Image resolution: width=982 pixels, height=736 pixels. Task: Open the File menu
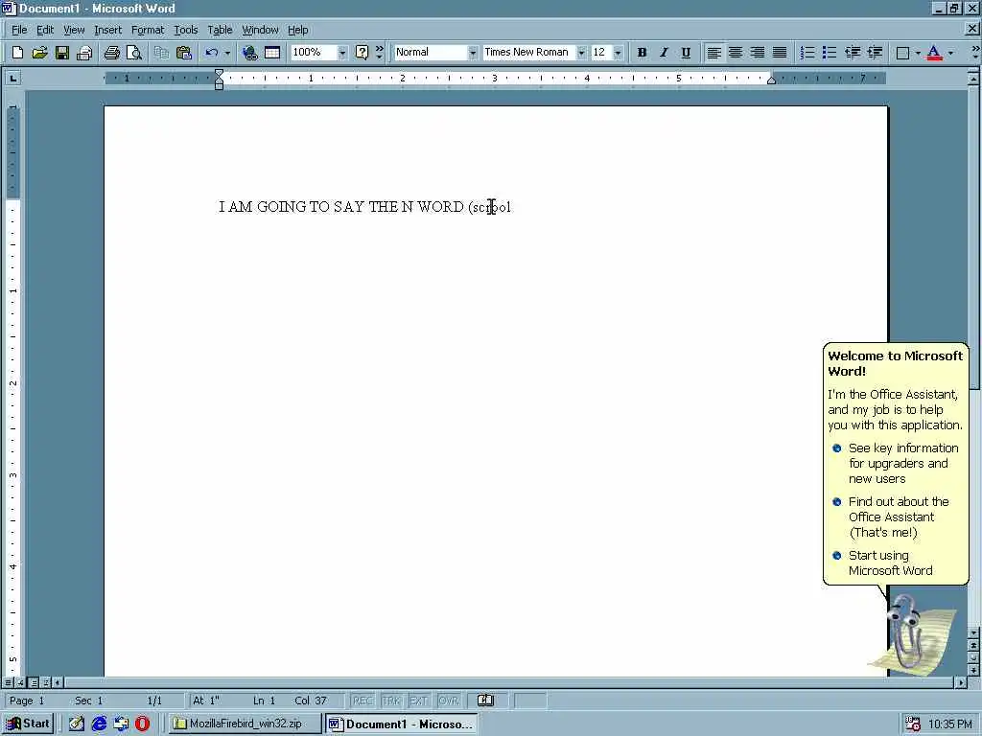(x=19, y=30)
